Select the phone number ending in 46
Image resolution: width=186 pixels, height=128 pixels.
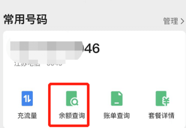point(55,48)
